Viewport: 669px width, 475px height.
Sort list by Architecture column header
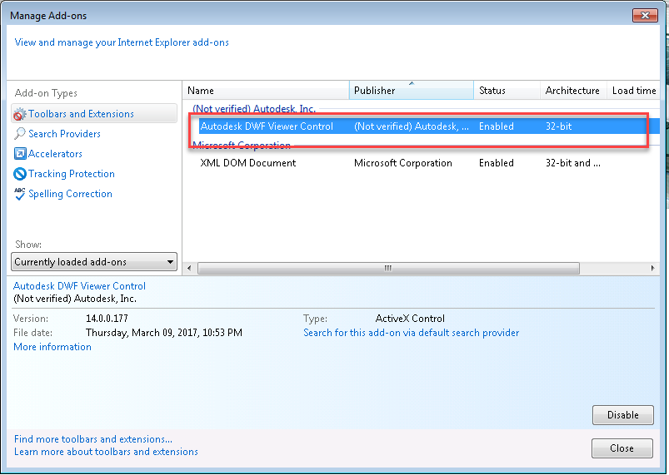coord(573,91)
